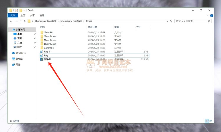Click first ChemDraw Pro2023 breadcrumb

tap(45, 21)
